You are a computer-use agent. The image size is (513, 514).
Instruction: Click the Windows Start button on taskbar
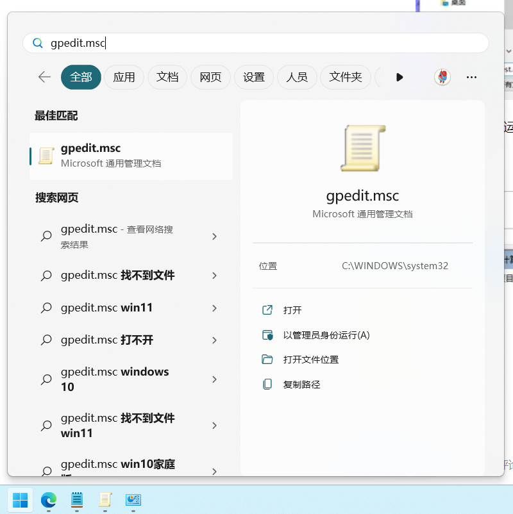pyautogui.click(x=21, y=501)
